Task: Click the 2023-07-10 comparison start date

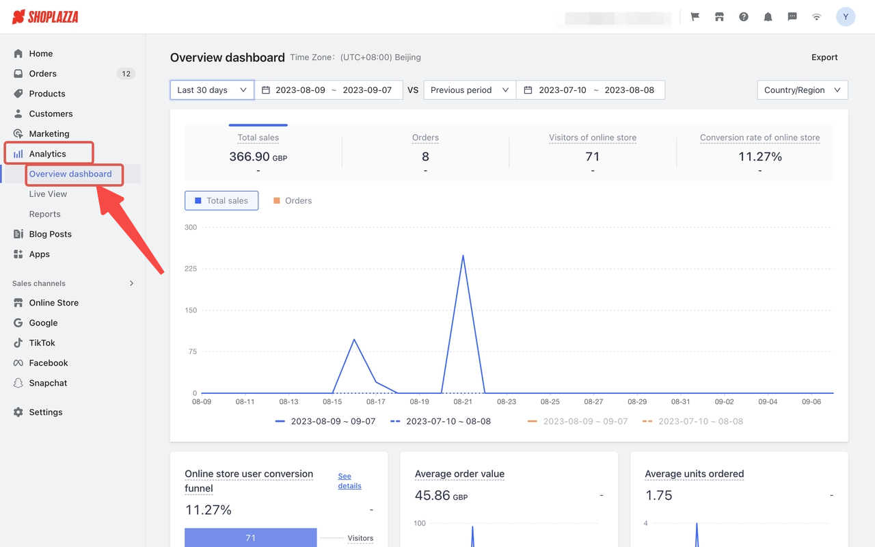Action: pyautogui.click(x=563, y=90)
